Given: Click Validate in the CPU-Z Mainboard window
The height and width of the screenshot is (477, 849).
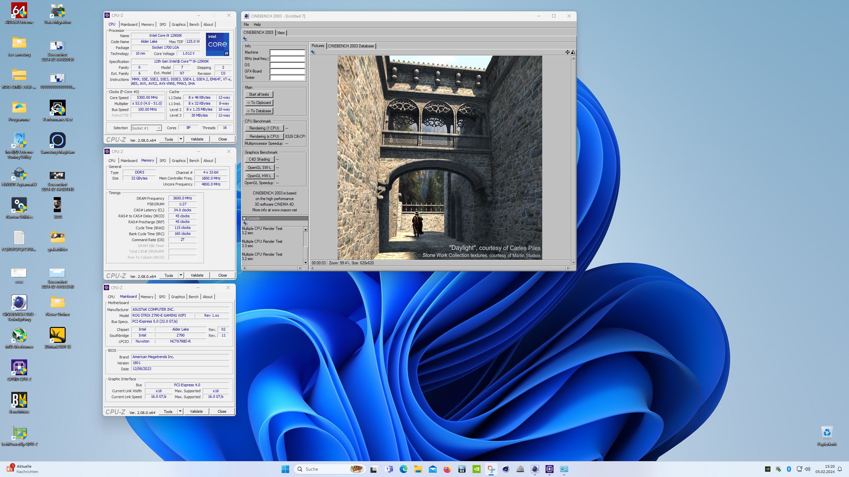Looking at the screenshot, I should (196, 411).
